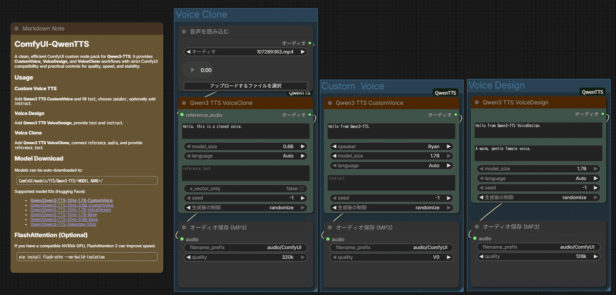616x295 pixels.
Task: Increase VoiceClone seed with right arrow
Action: (303, 198)
